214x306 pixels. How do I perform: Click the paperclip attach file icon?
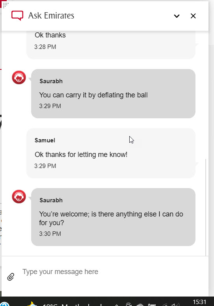11,277
